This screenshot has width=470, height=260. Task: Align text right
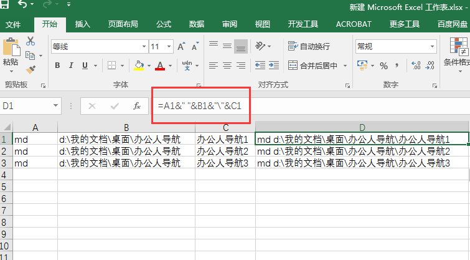click(x=241, y=65)
